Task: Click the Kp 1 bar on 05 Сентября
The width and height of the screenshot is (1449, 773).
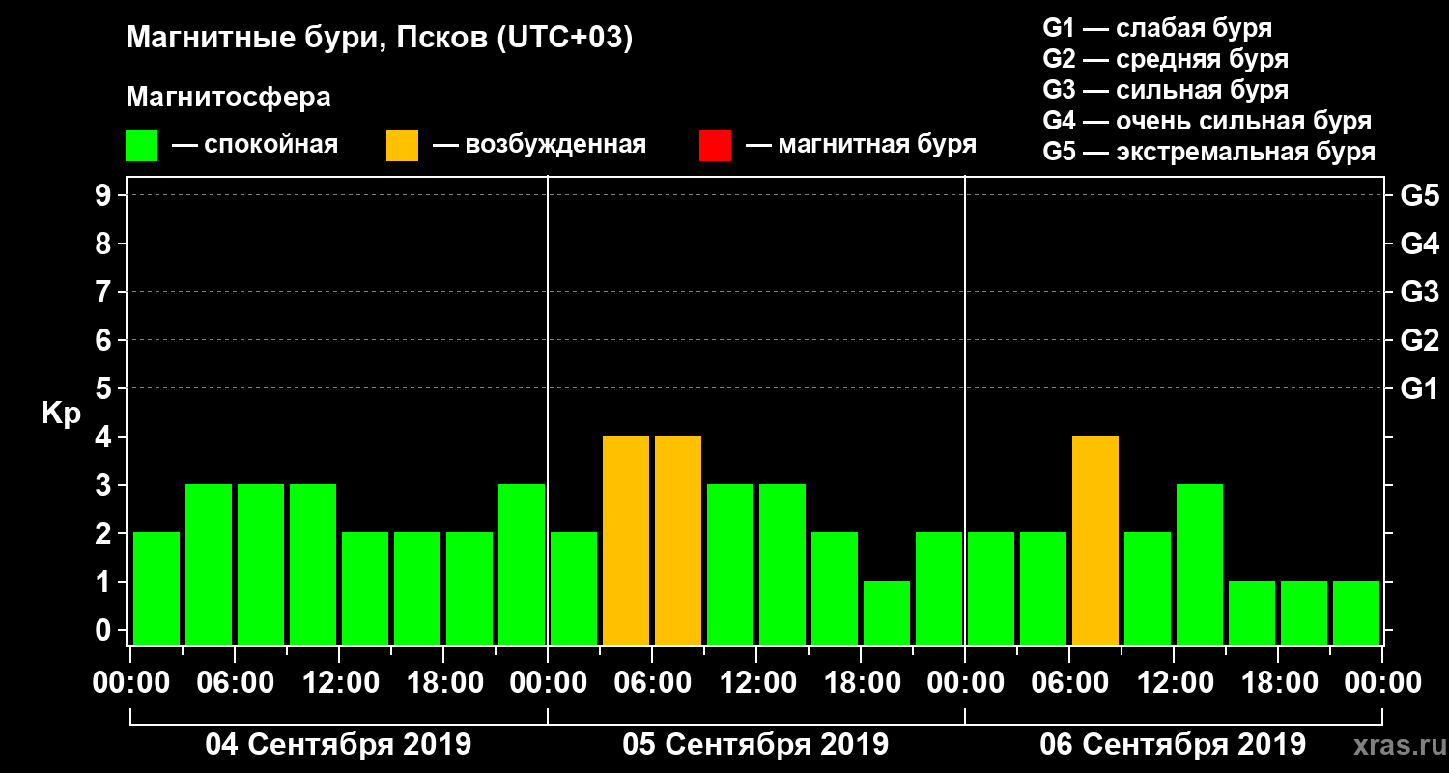Action: [887, 613]
